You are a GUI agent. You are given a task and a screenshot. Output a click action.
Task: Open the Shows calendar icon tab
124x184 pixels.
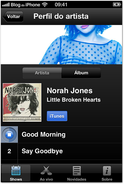click(16, 173)
